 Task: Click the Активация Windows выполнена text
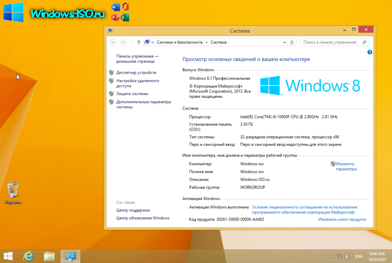click(x=219, y=207)
